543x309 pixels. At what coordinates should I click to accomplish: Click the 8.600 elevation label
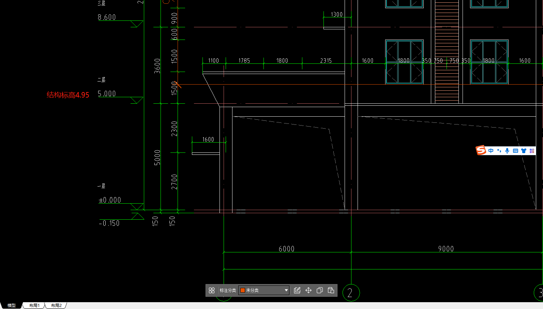[x=107, y=17]
